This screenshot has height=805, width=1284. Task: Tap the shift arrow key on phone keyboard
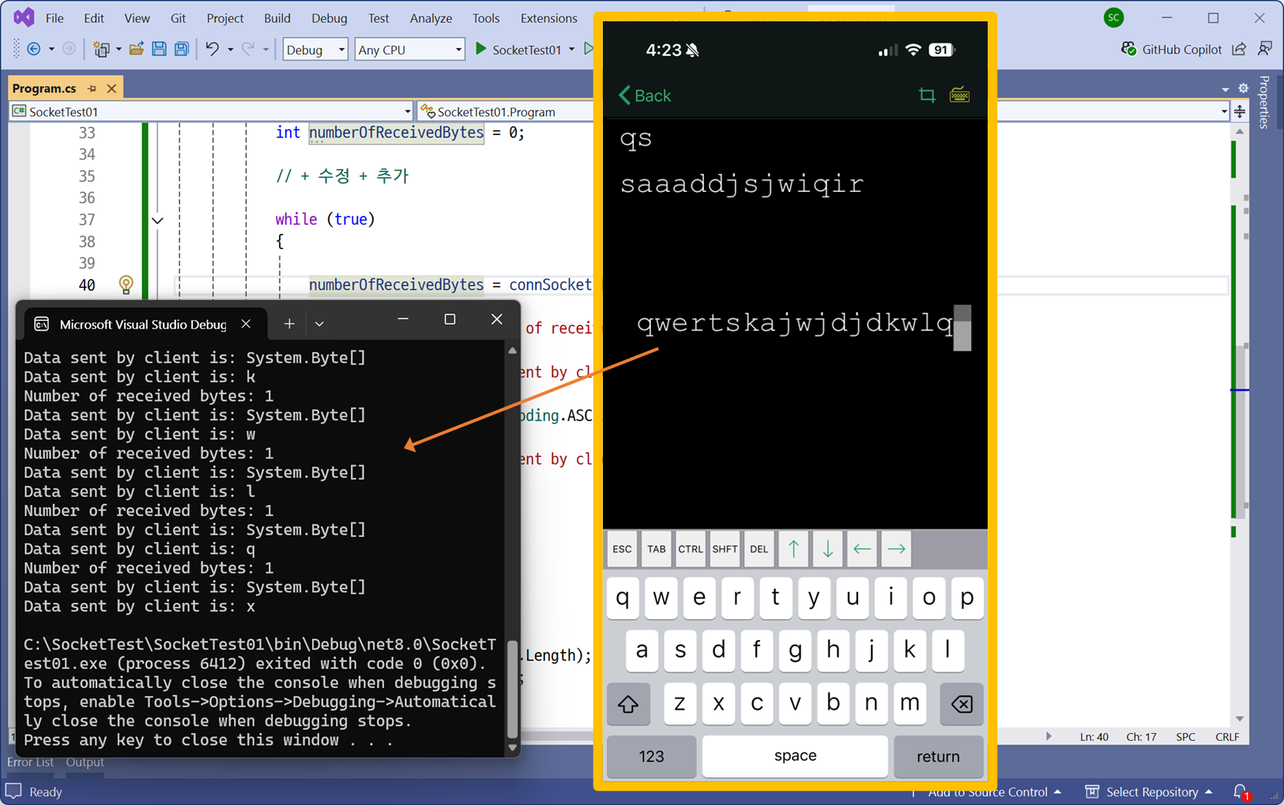[628, 703]
